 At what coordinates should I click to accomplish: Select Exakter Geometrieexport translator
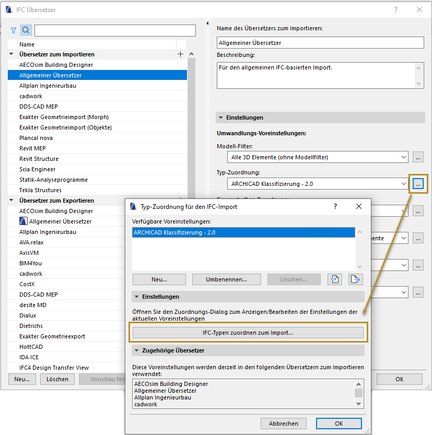66,336
